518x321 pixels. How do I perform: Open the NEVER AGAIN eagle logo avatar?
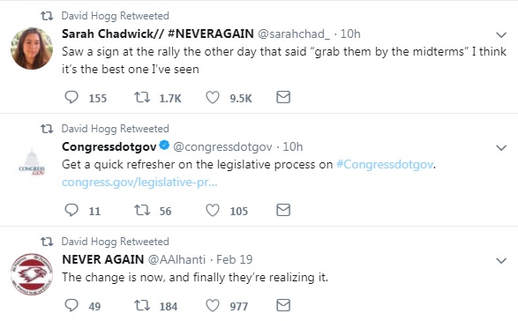tap(32, 274)
